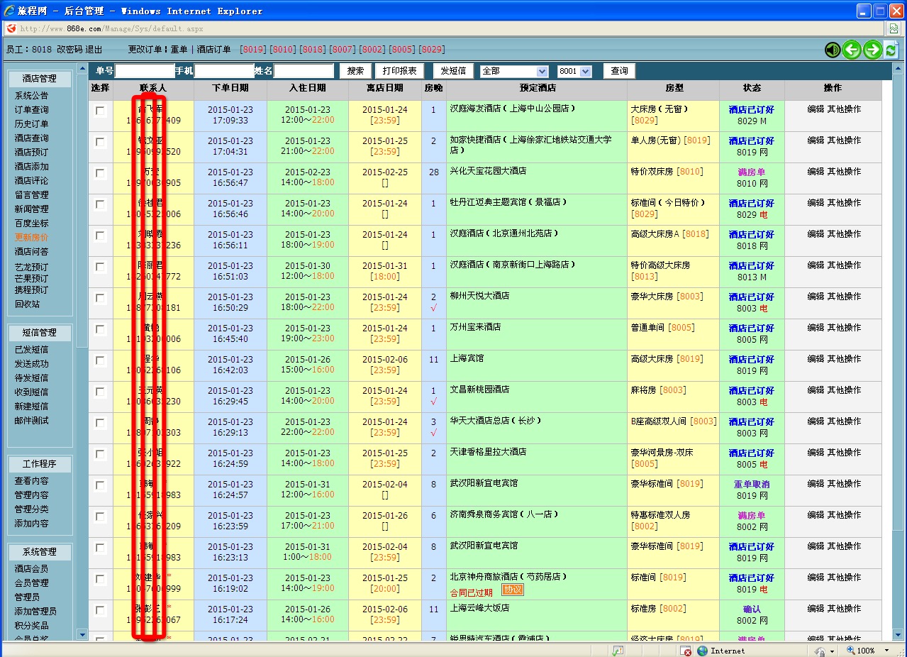Click 退出 logout link
Screen dimensions: 907x657
pos(94,50)
